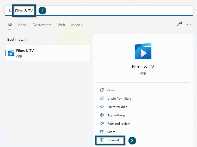Click the Films & TV search field
Viewport: 197px width, 147px height.
point(99,10)
